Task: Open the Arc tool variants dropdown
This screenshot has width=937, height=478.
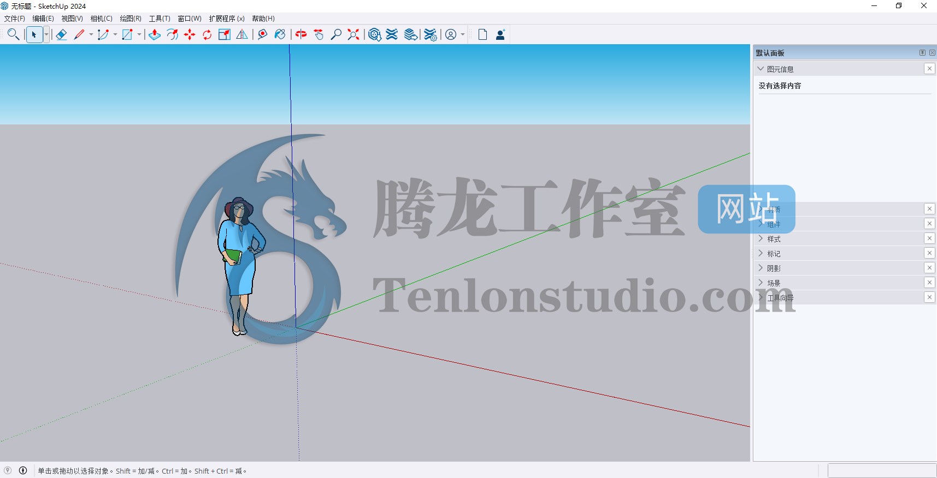Action: (115, 34)
